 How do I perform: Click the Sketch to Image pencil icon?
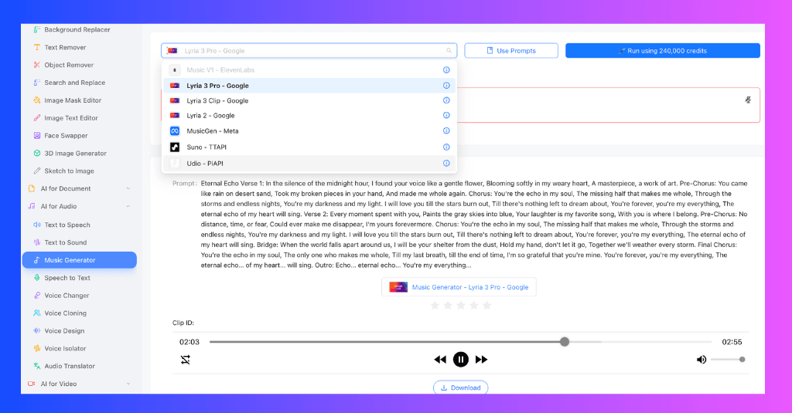pyautogui.click(x=37, y=171)
